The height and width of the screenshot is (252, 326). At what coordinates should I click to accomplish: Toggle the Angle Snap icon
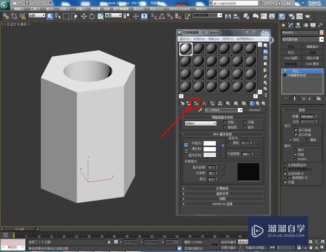click(162, 16)
